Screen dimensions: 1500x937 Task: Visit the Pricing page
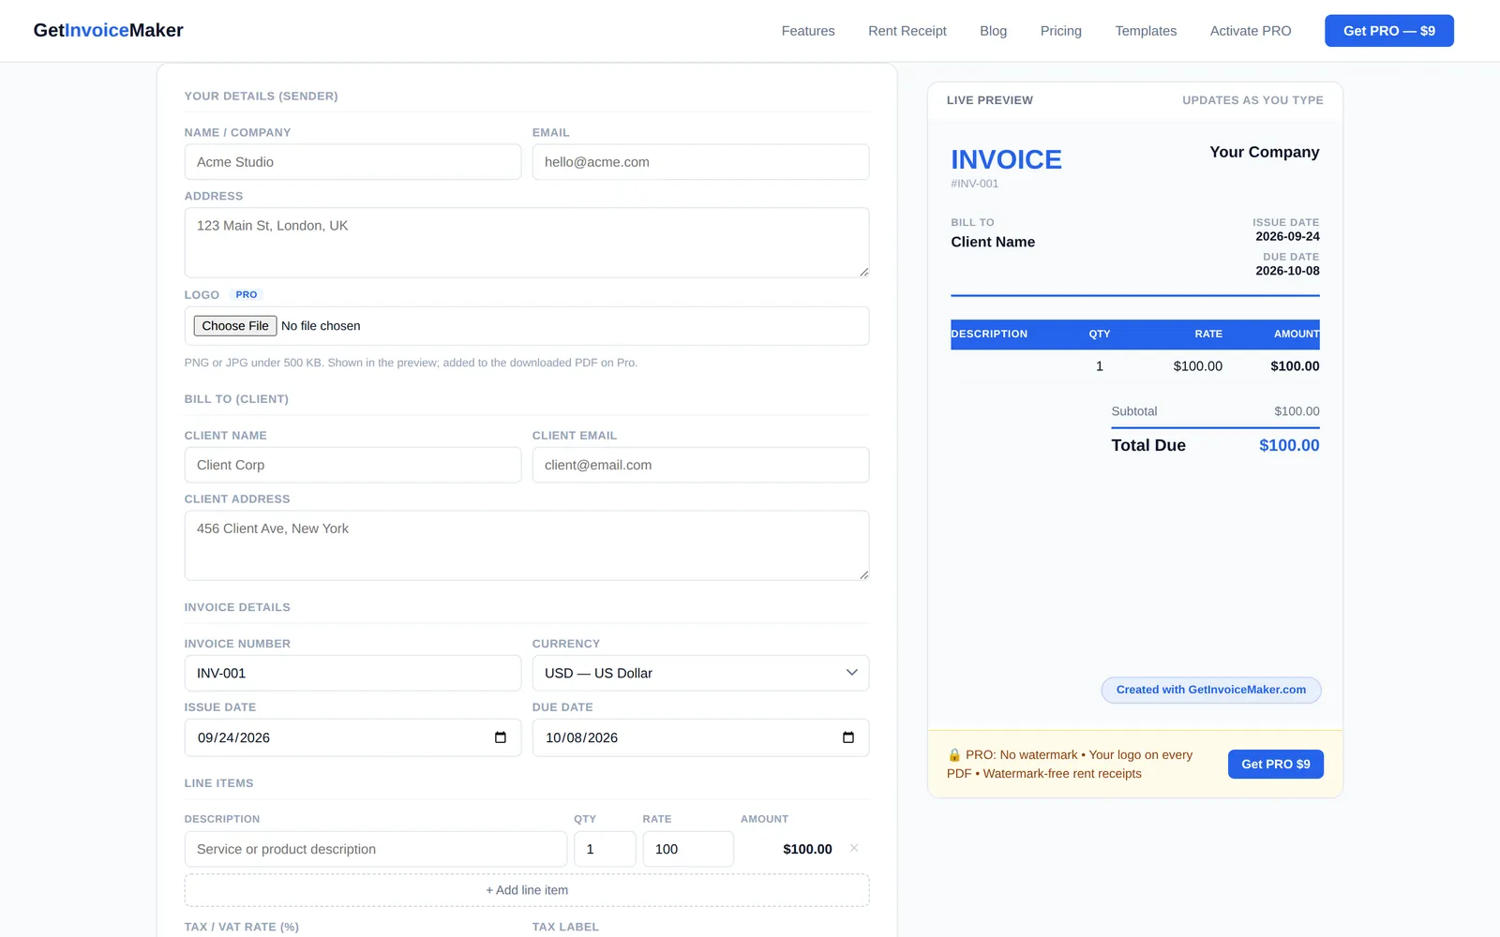[x=1061, y=31]
